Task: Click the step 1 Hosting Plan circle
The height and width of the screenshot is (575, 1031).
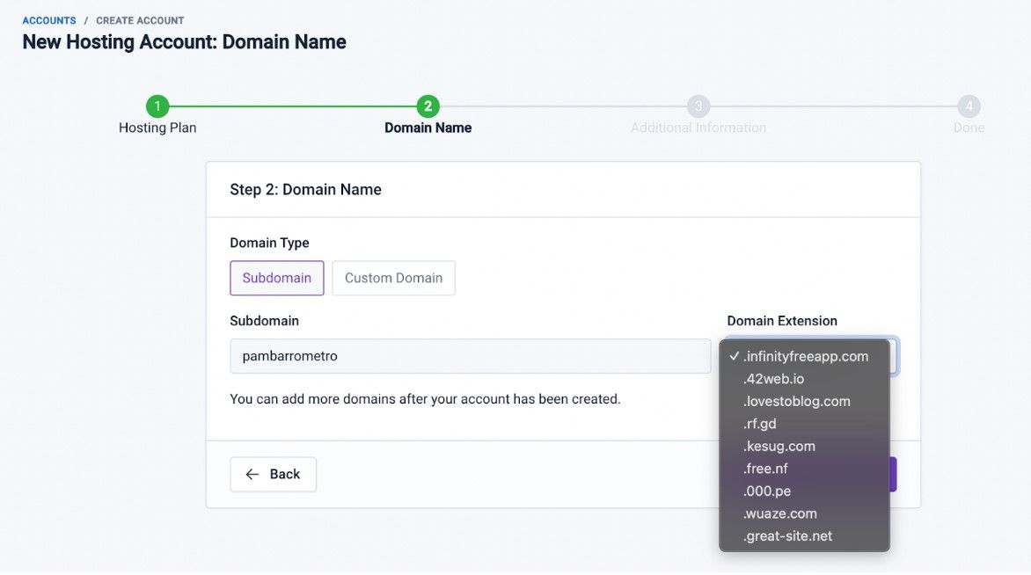Action: pos(157,105)
